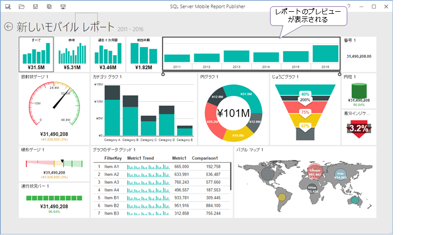Click the data grid vertical scrollbar

(231, 176)
